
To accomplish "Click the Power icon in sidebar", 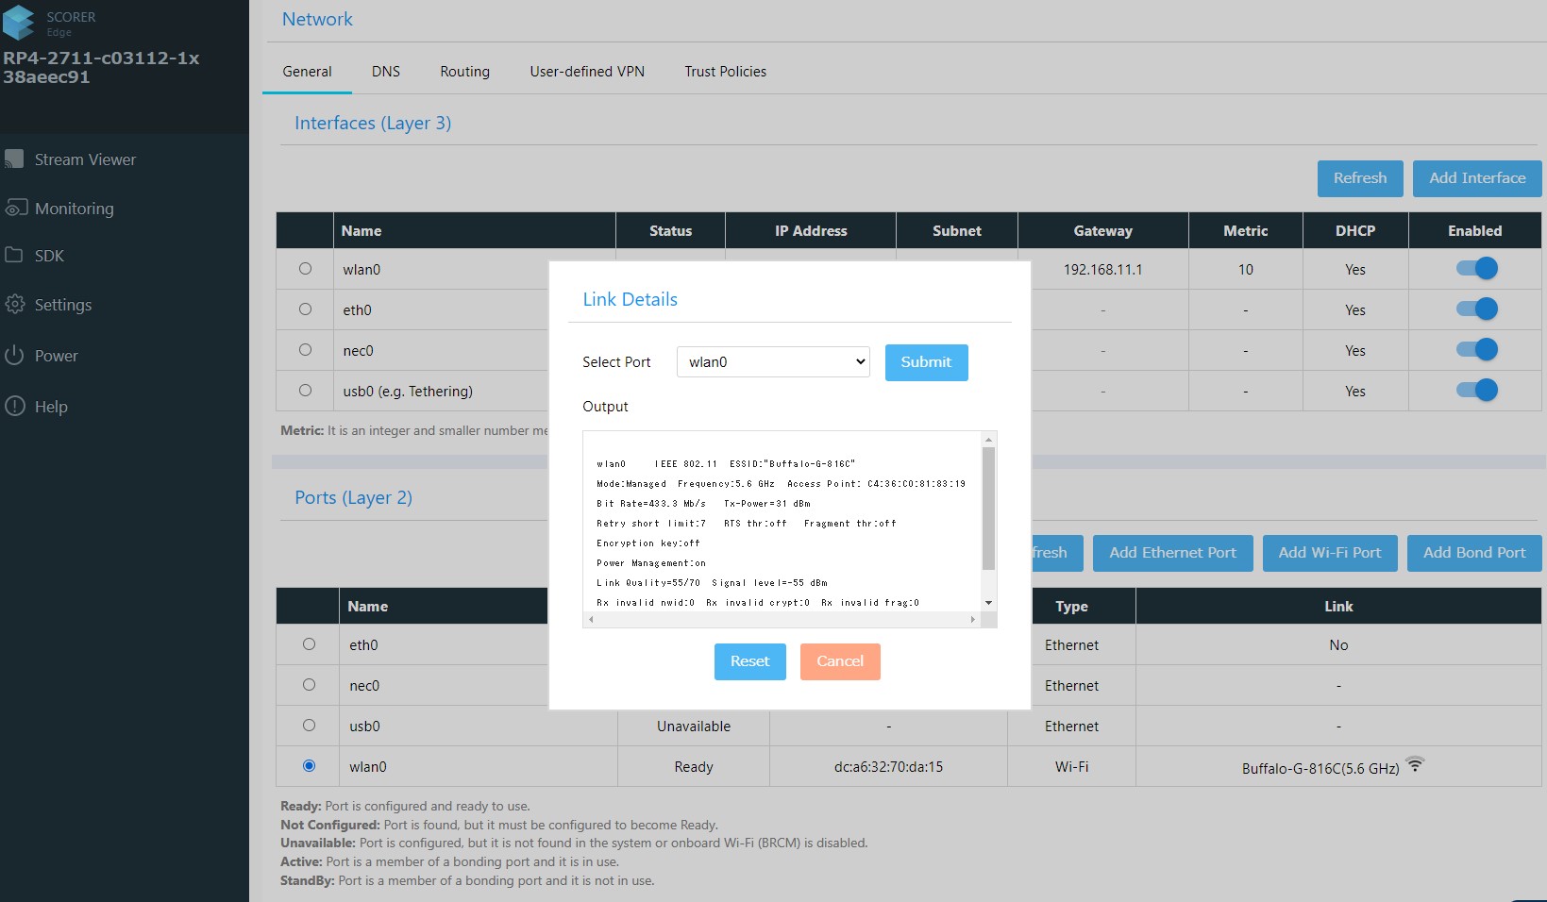I will point(14,356).
